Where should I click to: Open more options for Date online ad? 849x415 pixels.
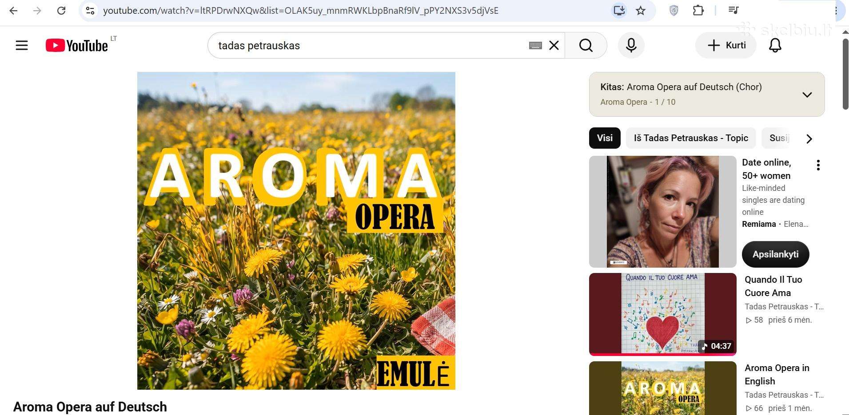818,165
